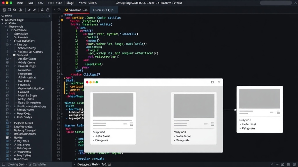The height and width of the screenshot is (167, 298).
Task: Click 'Camgrole' on the left preview card
Action: tap(102, 140)
